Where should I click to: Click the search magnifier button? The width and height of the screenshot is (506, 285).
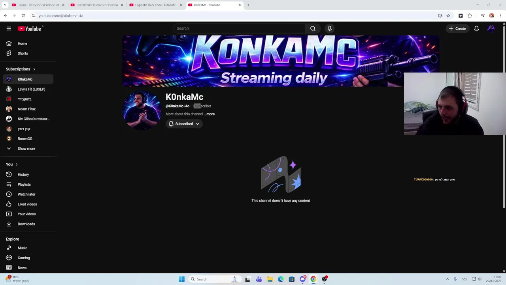[313, 28]
